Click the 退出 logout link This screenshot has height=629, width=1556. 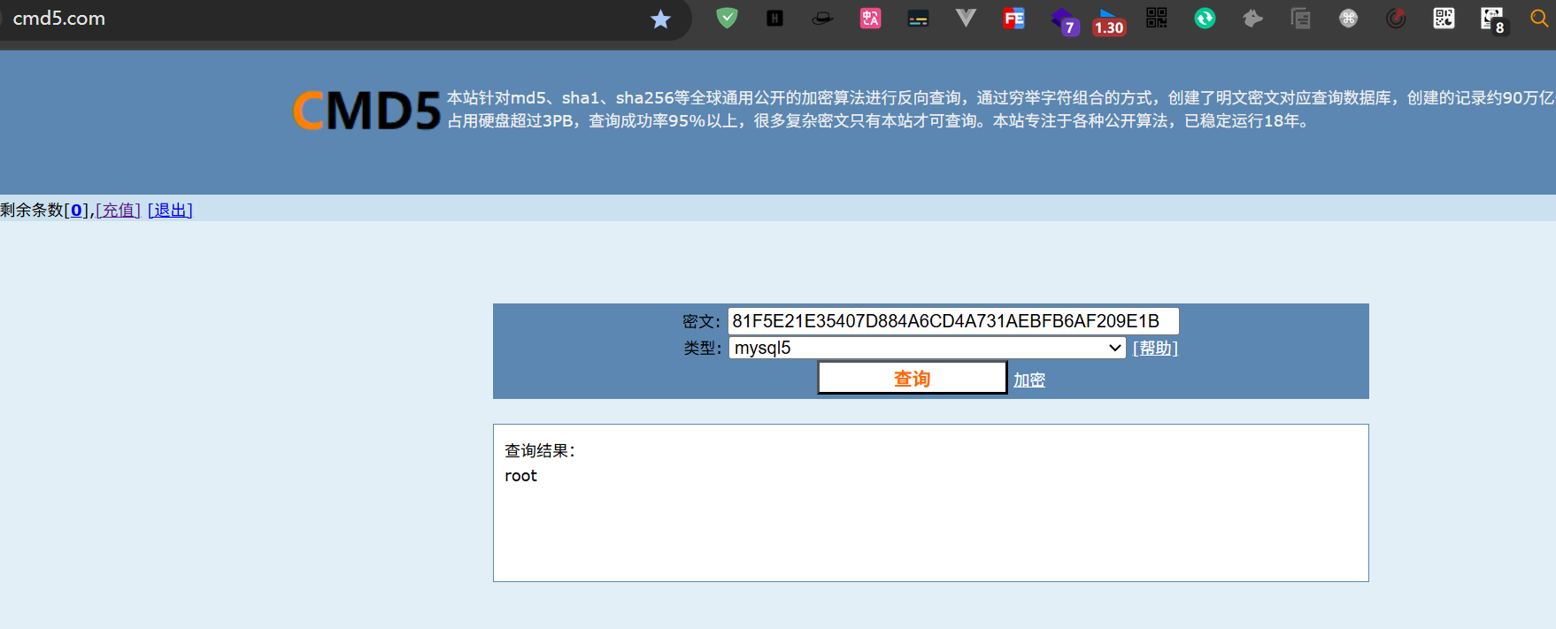[170, 210]
